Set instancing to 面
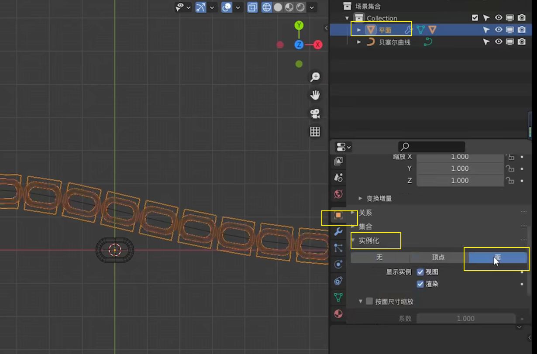537x354 pixels. pos(498,258)
